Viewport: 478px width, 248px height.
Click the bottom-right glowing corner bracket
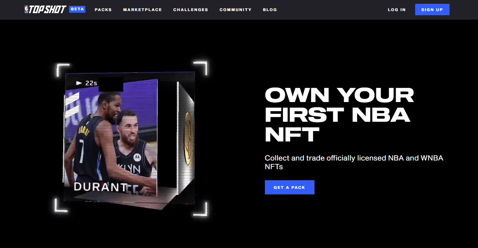pyautogui.click(x=200, y=209)
